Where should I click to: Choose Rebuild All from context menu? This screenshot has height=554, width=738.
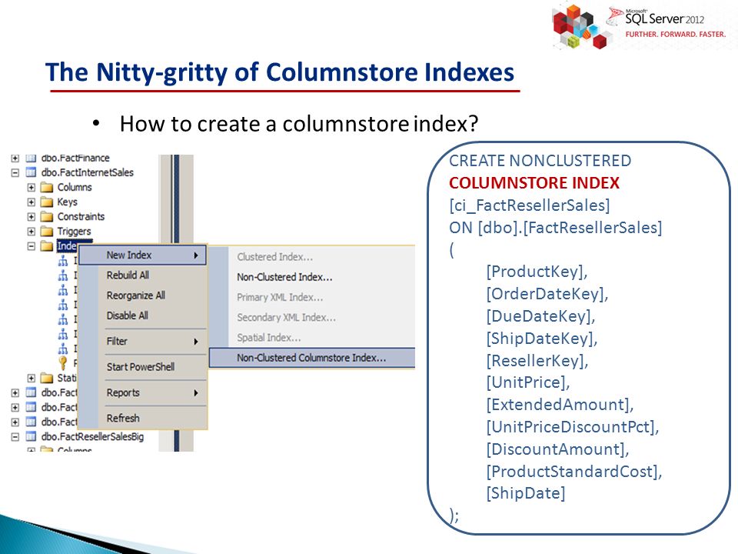click(x=143, y=275)
